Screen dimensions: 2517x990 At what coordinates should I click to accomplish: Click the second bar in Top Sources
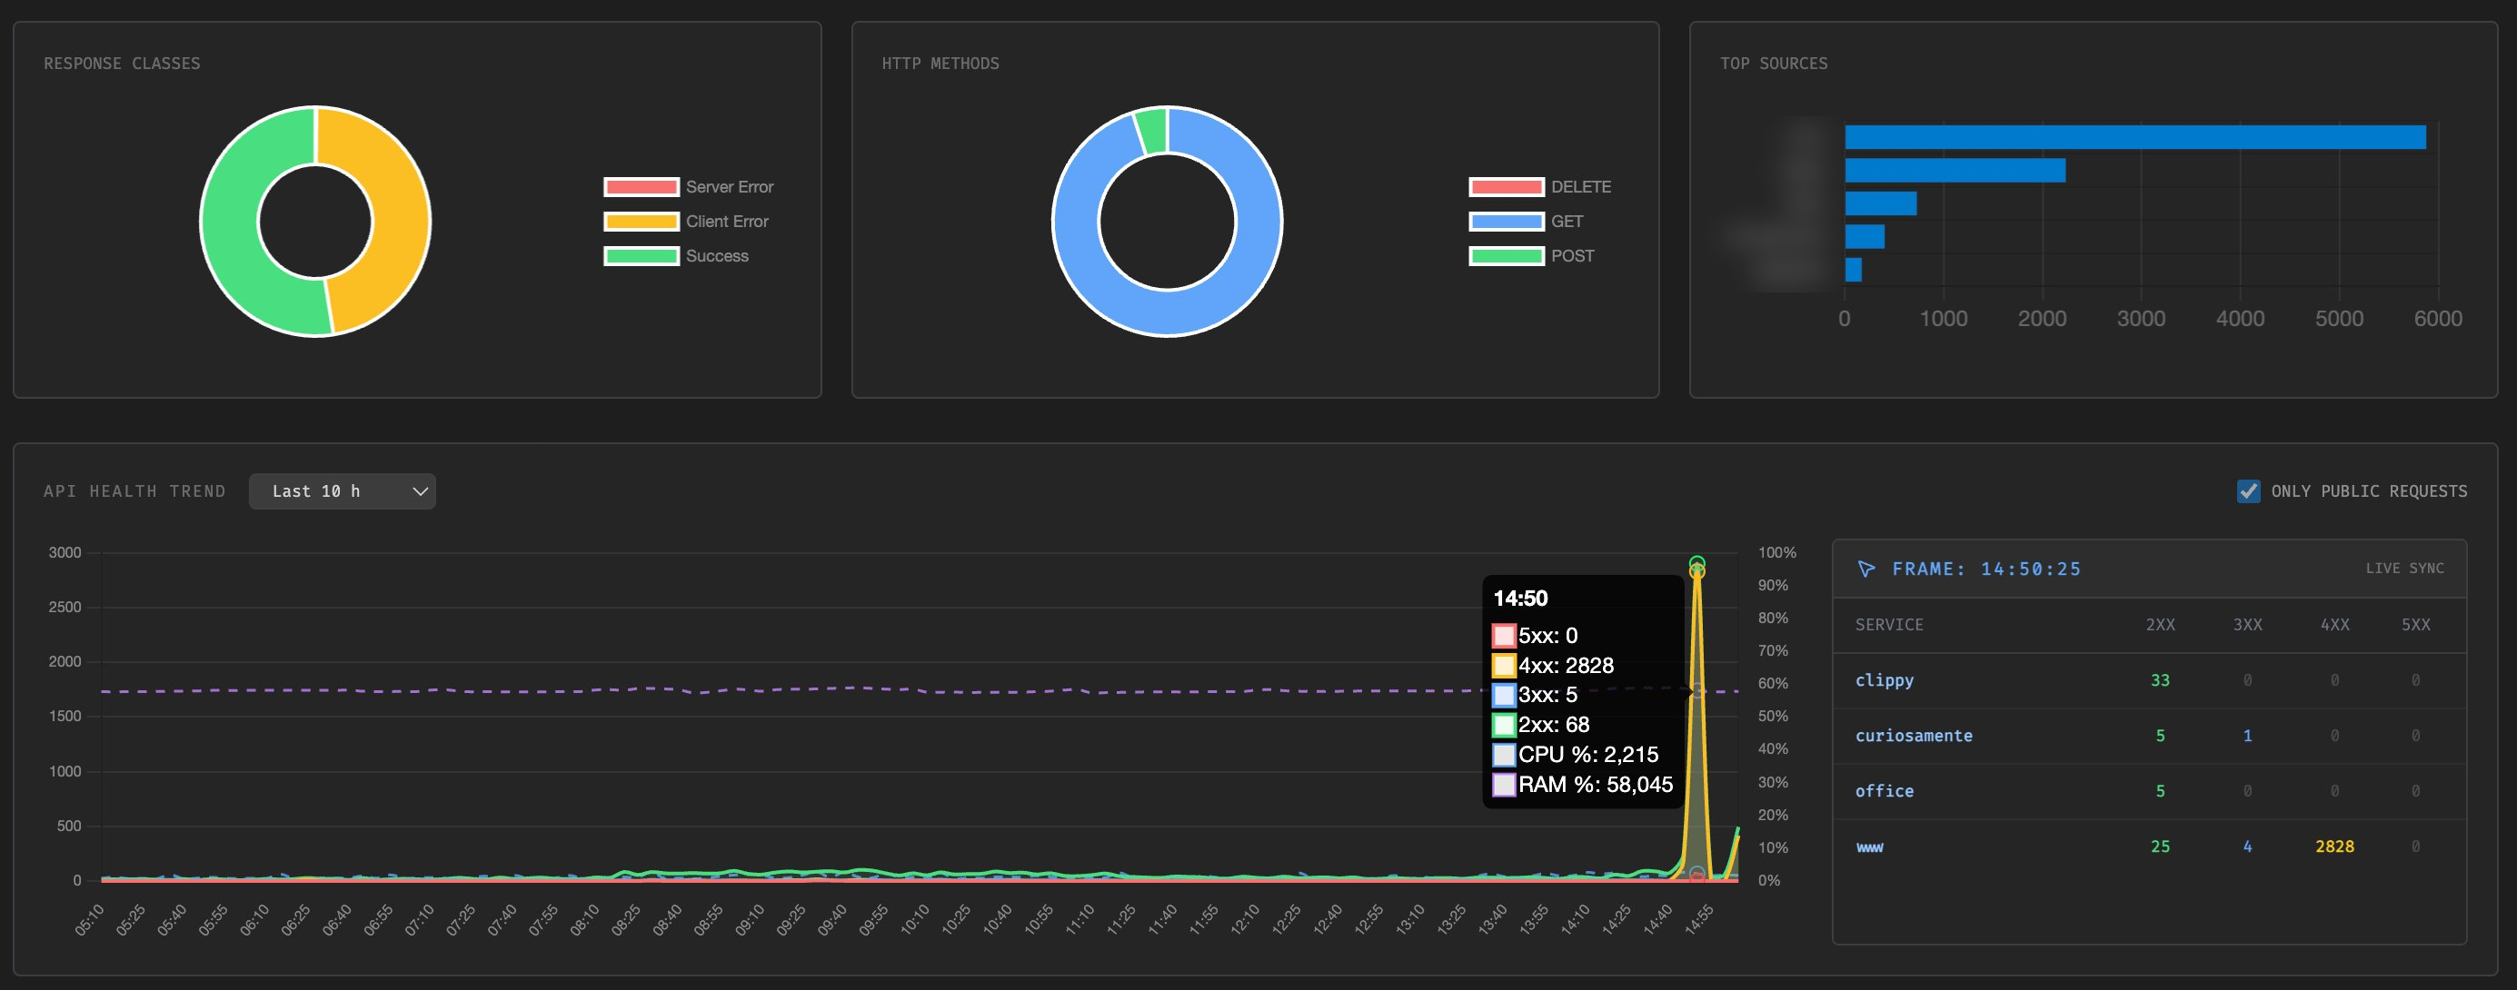[x=1955, y=170]
